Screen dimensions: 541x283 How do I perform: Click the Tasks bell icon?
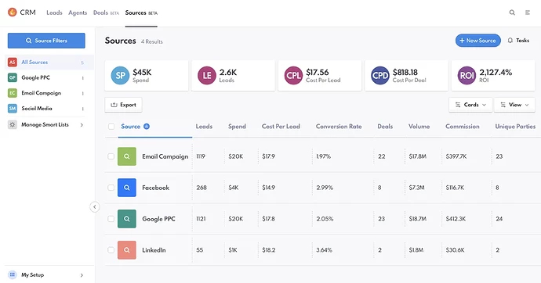point(510,40)
